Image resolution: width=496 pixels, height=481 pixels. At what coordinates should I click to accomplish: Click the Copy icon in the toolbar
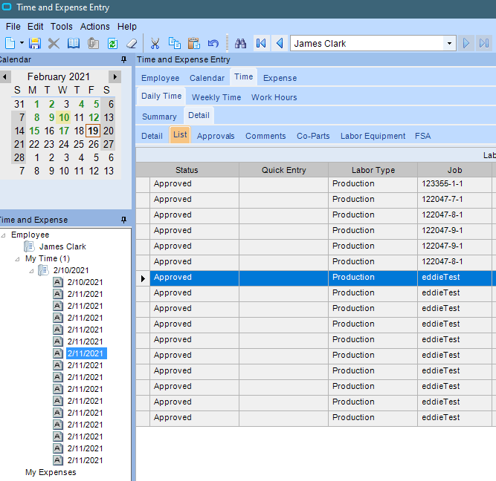174,44
